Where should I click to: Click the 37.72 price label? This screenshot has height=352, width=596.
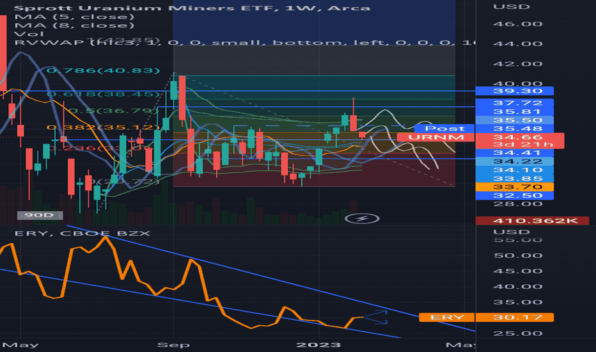tap(514, 103)
